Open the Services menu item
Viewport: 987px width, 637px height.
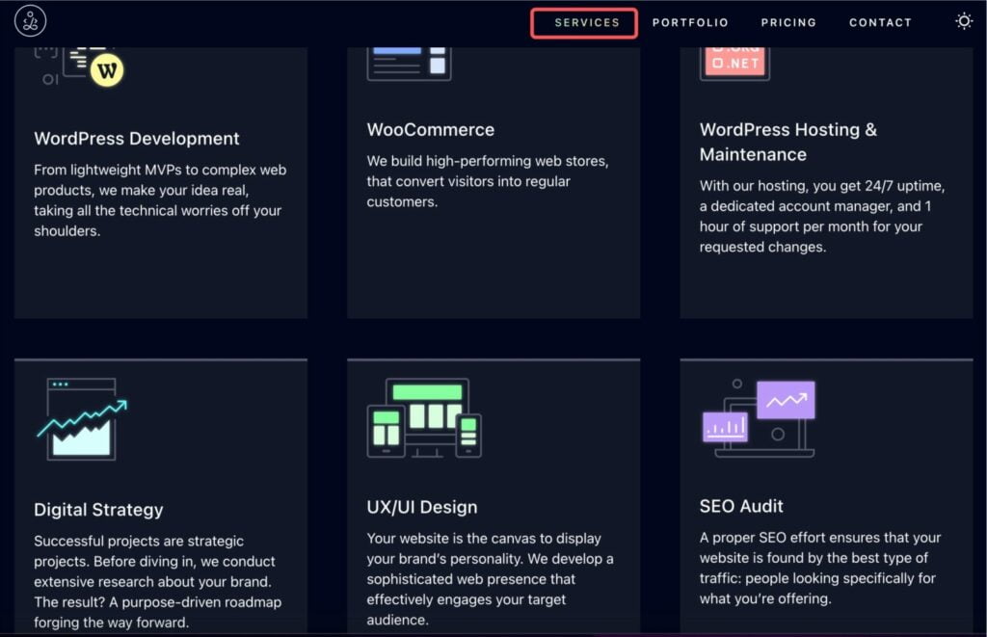(587, 23)
